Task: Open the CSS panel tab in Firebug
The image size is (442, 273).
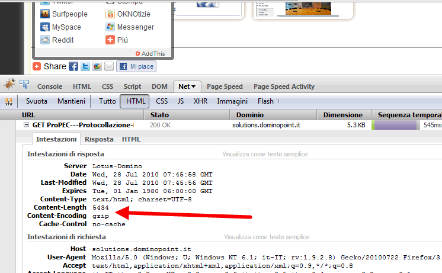Action: click(x=107, y=86)
